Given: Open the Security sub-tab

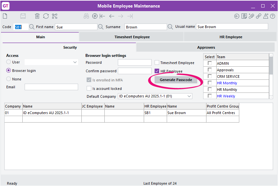Looking at the screenshot, I should 70,47.
